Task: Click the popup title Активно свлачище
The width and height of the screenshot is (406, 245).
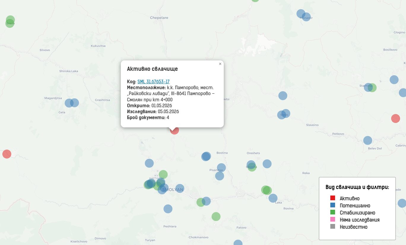Action: pyautogui.click(x=152, y=69)
